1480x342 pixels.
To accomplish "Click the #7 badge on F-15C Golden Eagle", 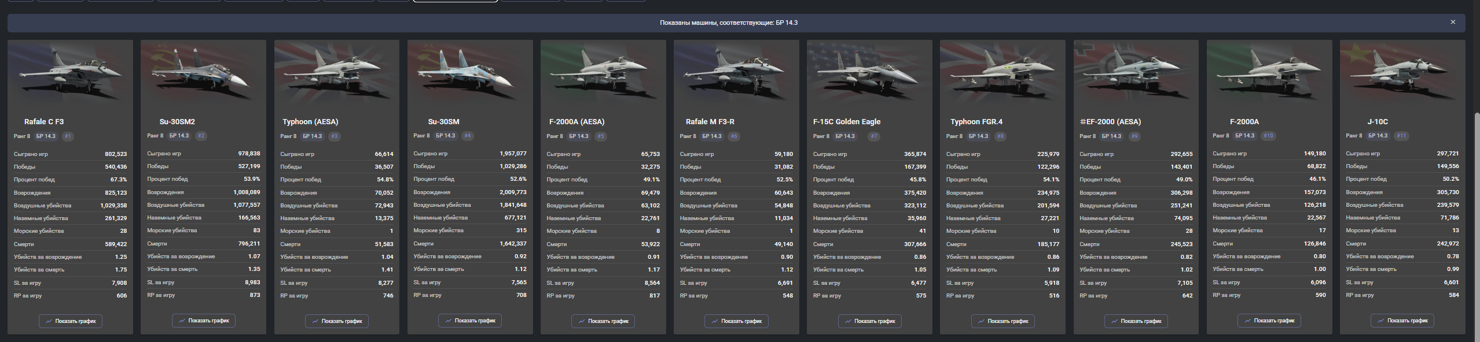I will 874,136.
